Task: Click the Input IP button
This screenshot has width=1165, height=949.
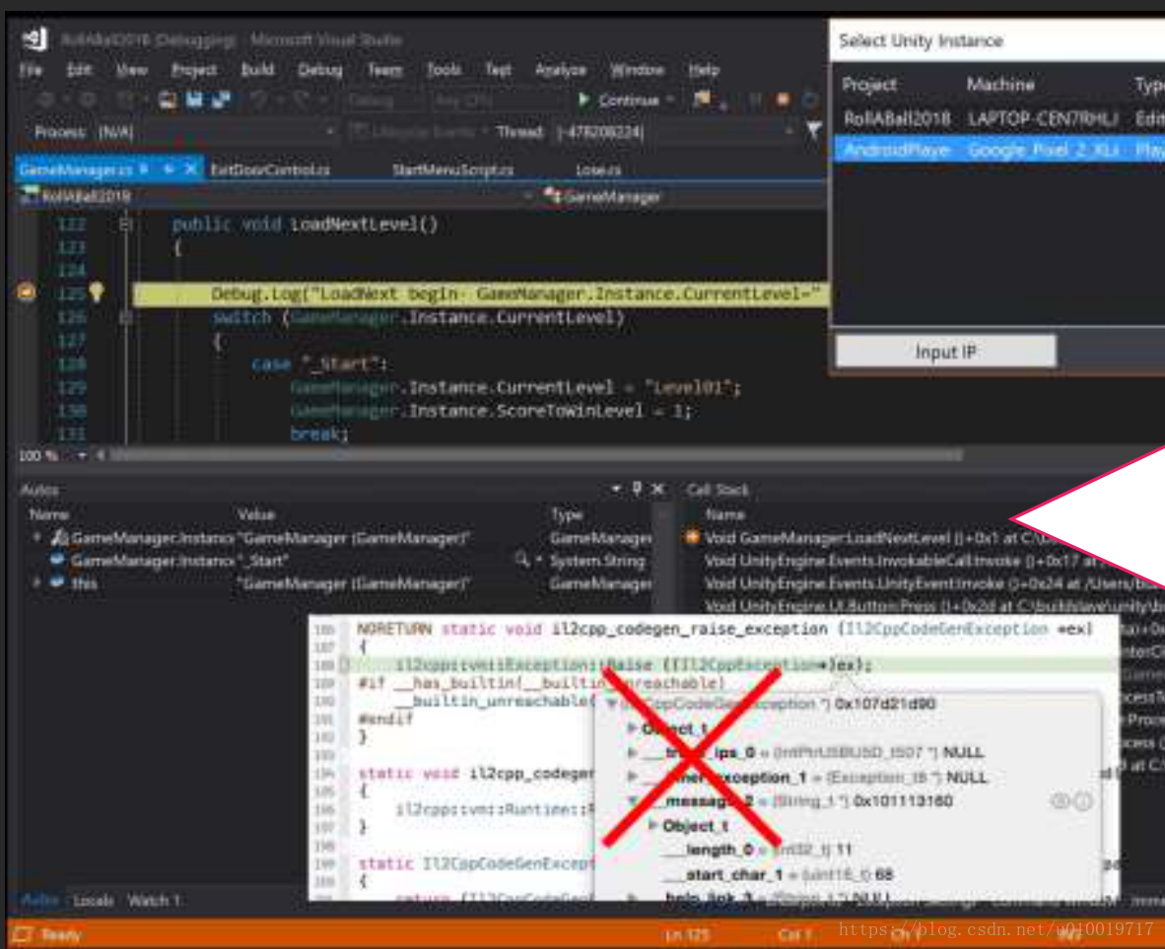Action: pos(945,352)
